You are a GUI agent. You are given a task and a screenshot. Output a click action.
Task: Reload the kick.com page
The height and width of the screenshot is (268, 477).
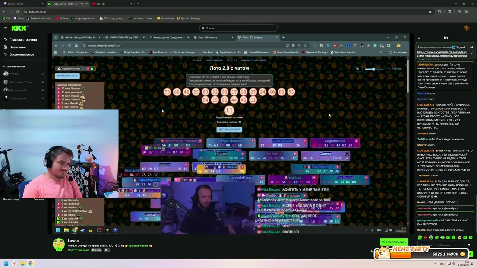[17, 12]
